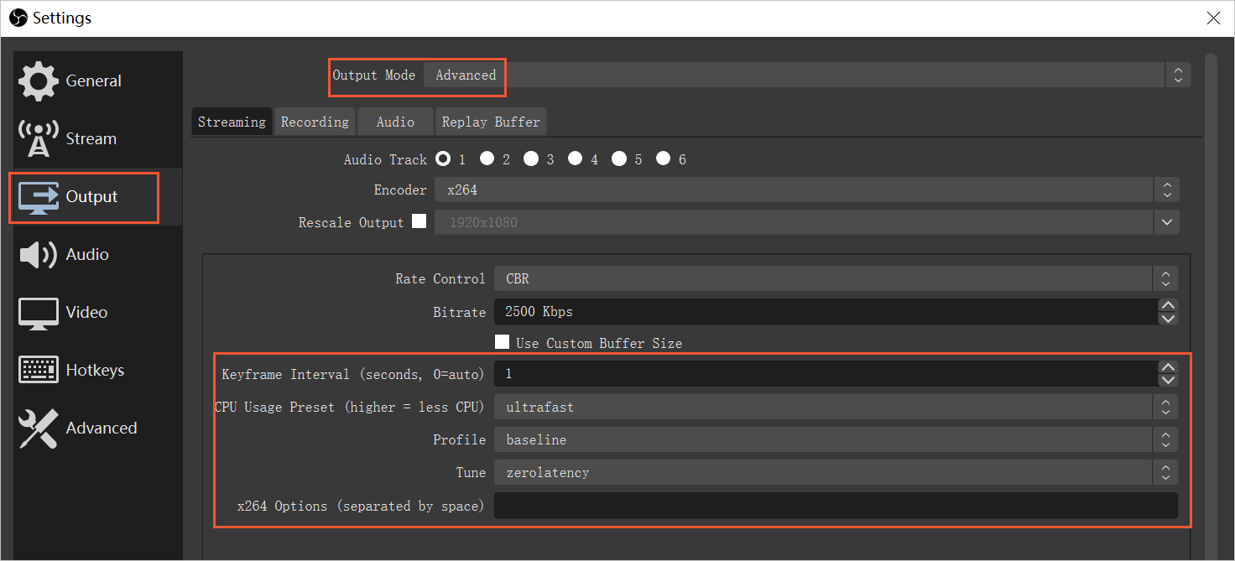Switch to the Recording tab
Viewport: 1235px width, 561px height.
(x=315, y=122)
